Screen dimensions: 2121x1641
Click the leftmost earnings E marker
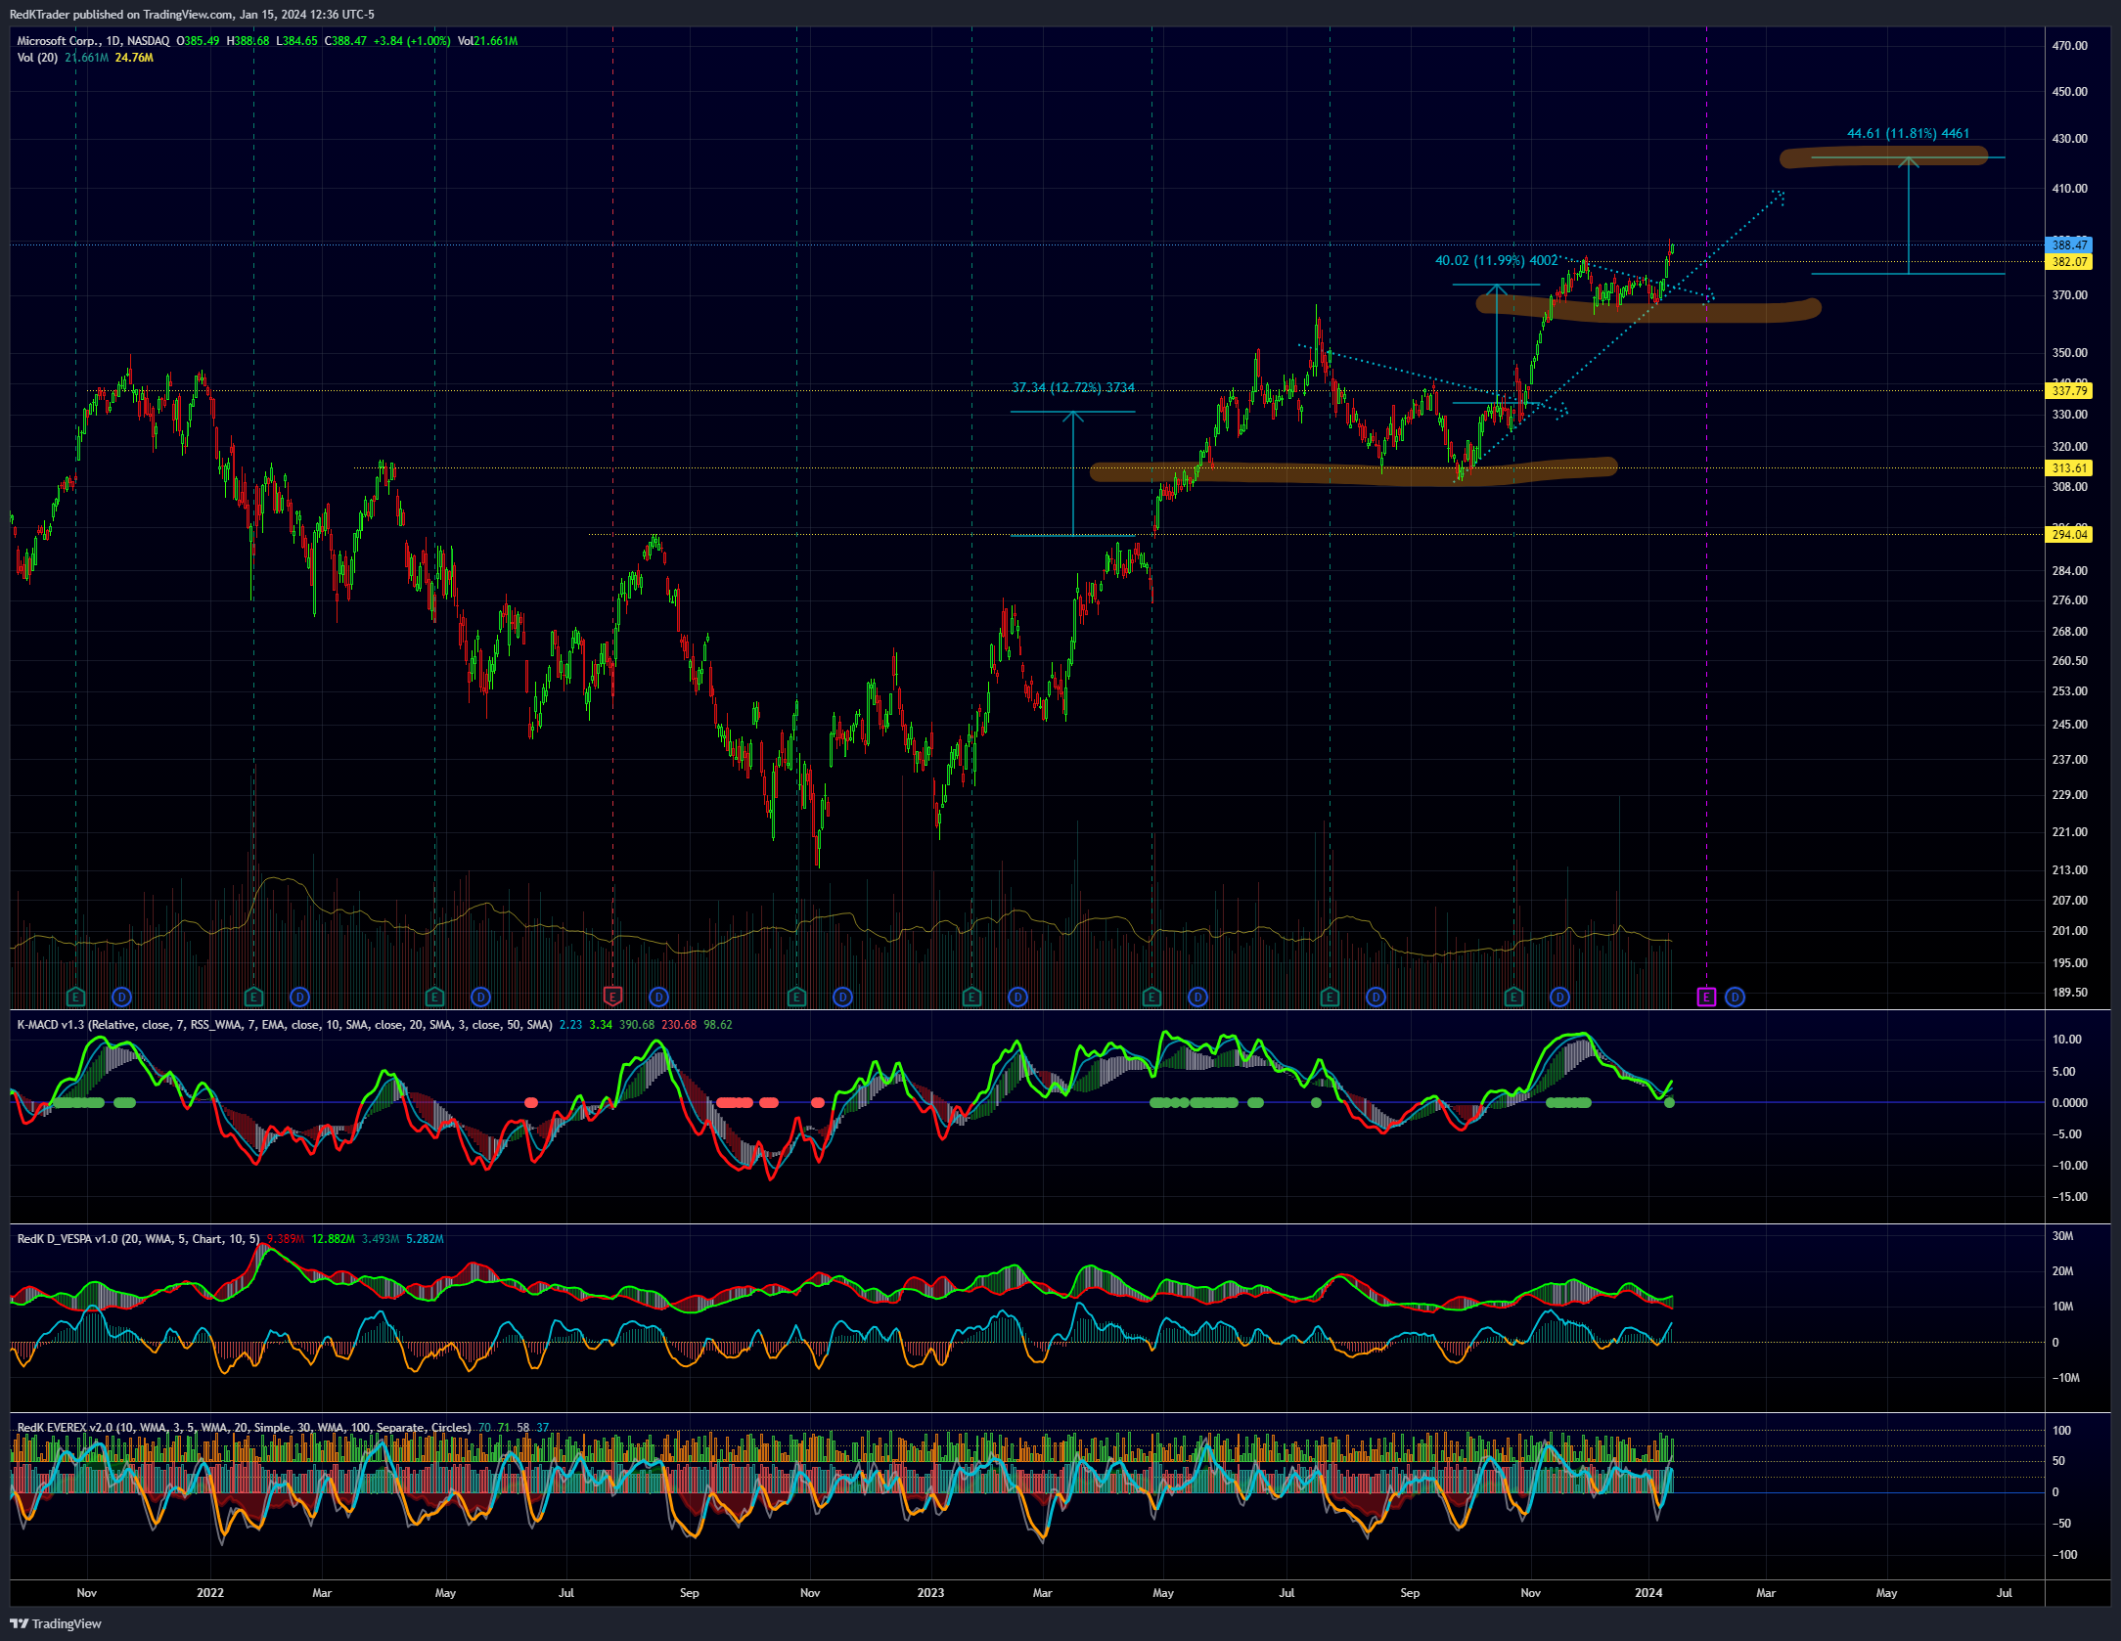(75, 997)
